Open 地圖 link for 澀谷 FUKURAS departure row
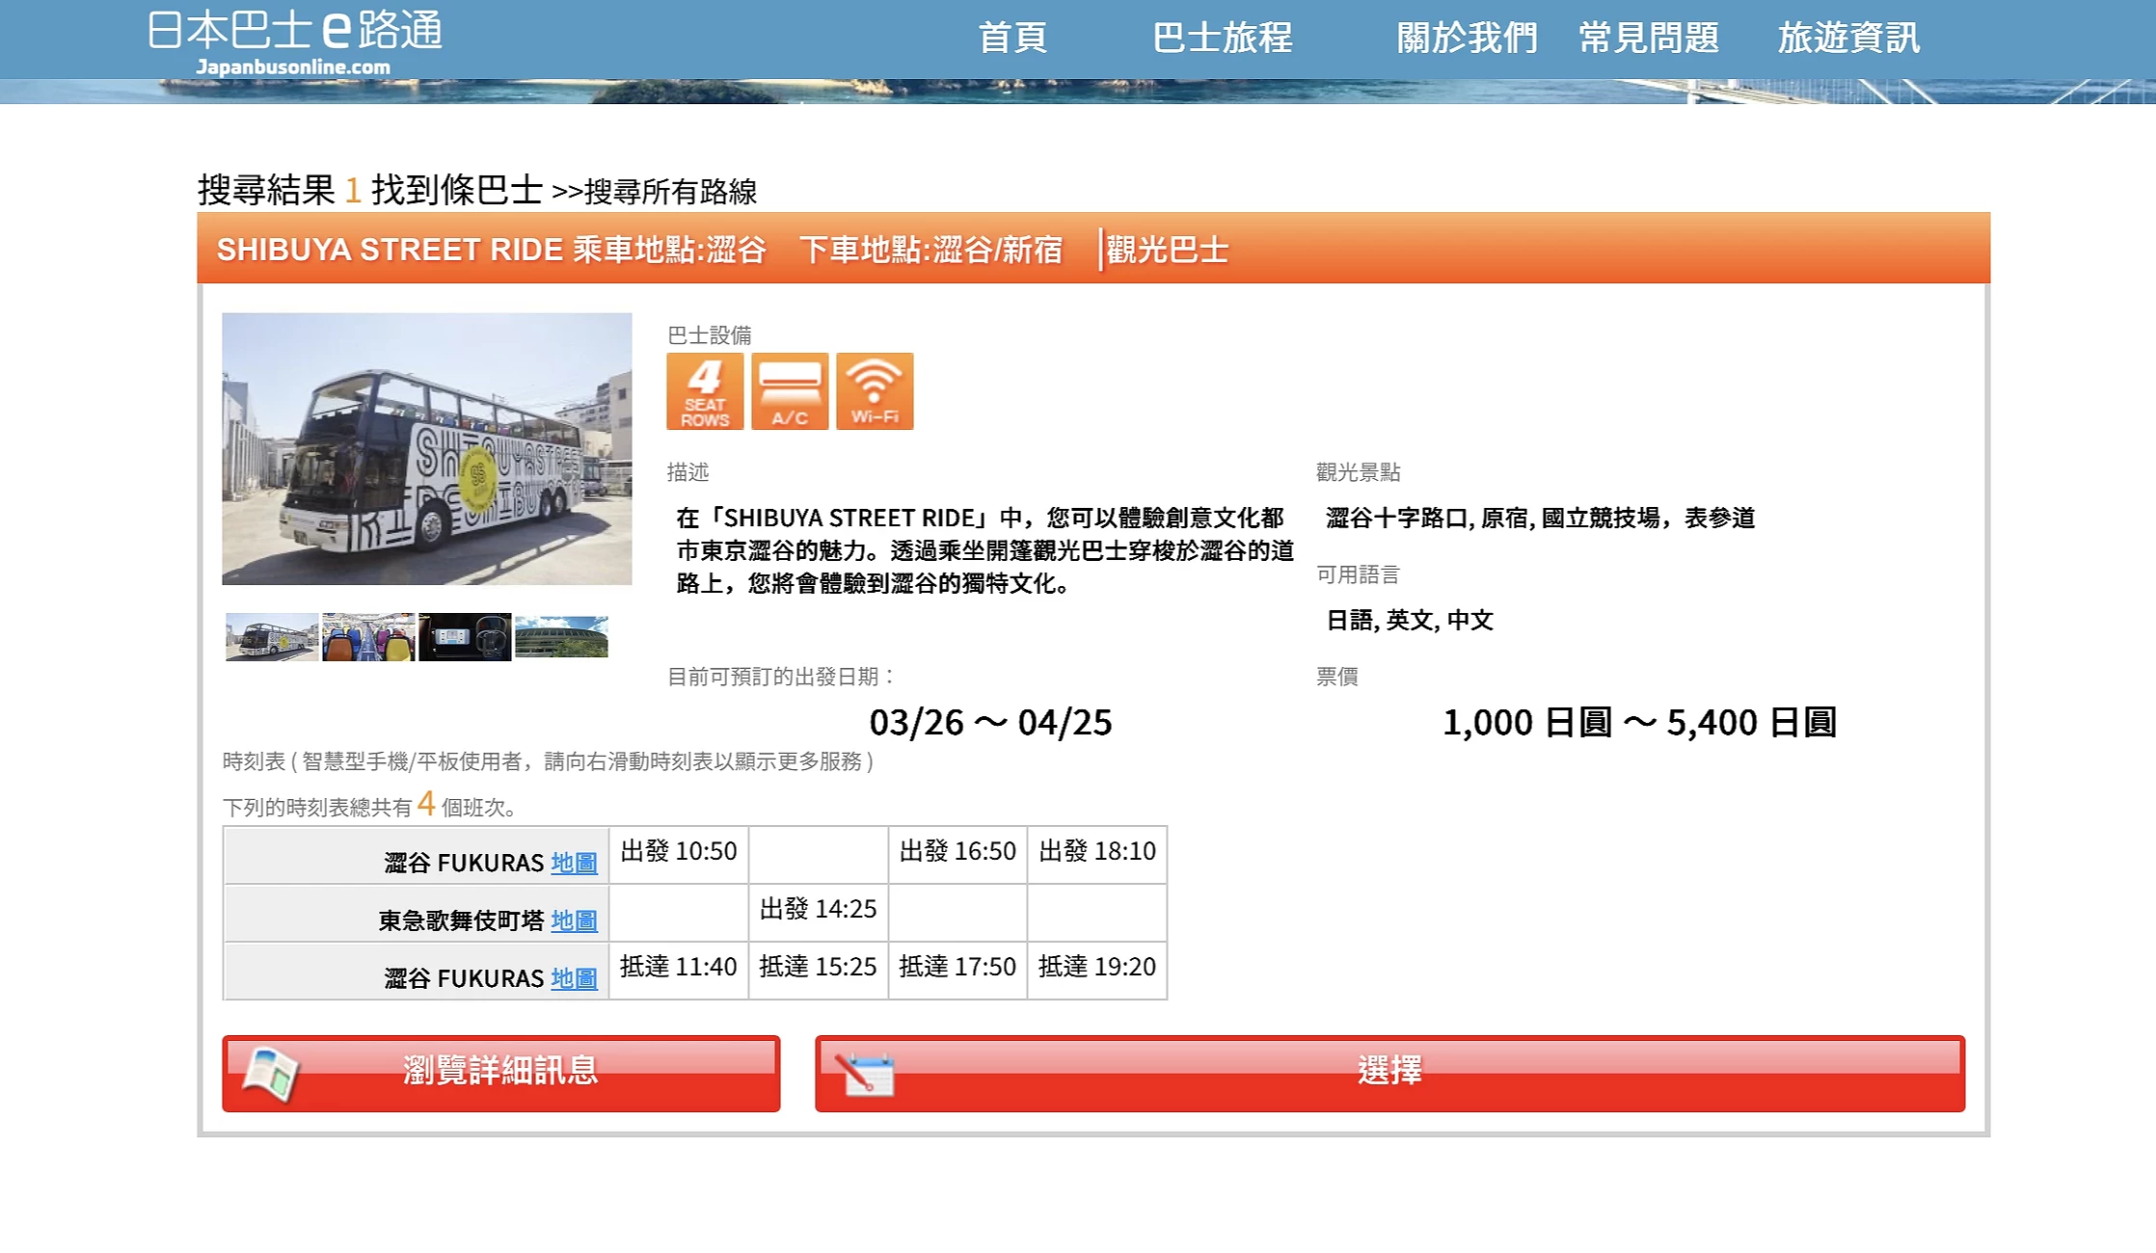This screenshot has height=1253, width=2156. 574,863
